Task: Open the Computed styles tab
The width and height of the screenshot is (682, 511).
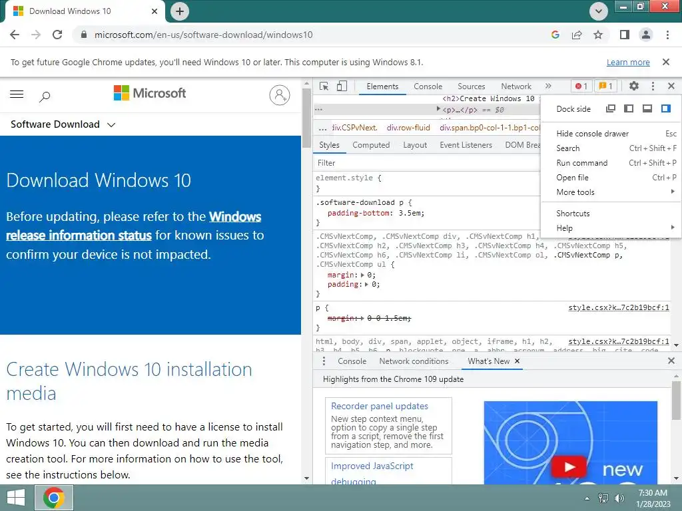Action: pos(371,145)
